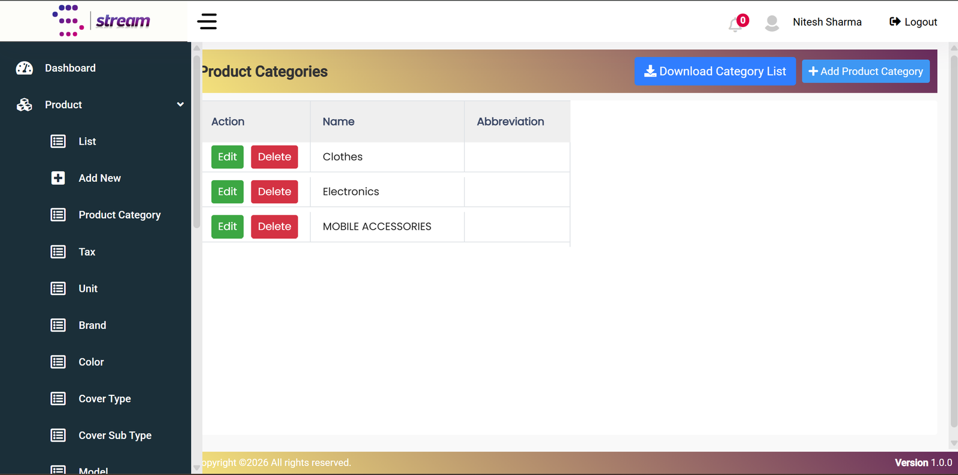
Task: Open the Model sidebar item
Action: [93, 471]
